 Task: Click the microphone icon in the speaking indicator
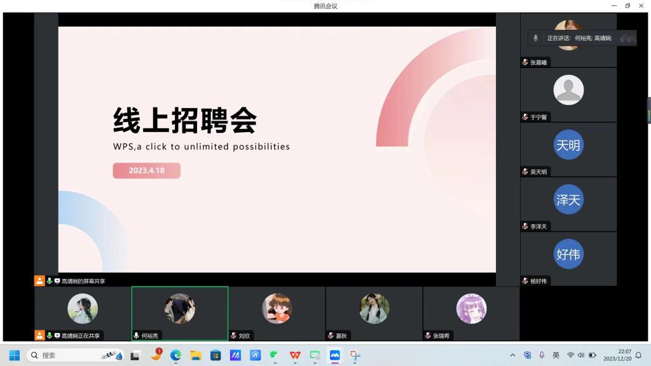[x=535, y=38]
